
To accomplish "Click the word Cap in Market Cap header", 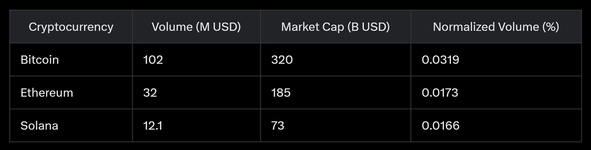I will (x=334, y=27).
